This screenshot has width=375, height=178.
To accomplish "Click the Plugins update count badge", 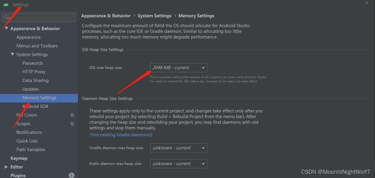I will (x=72, y=175).
